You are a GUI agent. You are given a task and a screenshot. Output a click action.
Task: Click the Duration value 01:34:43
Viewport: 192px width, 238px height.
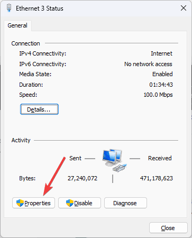tap(161, 85)
